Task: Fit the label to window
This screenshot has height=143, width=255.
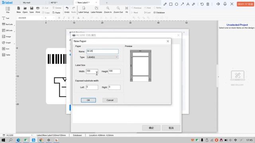Action: (x=127, y=10)
